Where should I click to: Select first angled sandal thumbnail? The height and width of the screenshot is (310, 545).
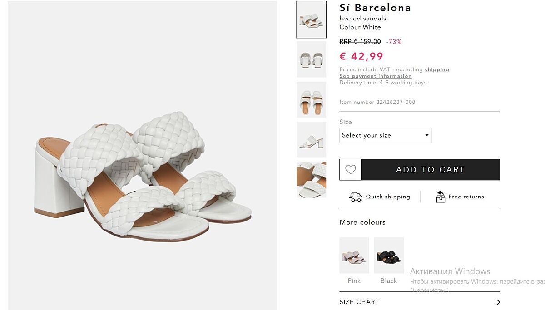(311, 20)
